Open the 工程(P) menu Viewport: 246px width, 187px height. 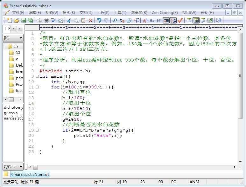103,13
